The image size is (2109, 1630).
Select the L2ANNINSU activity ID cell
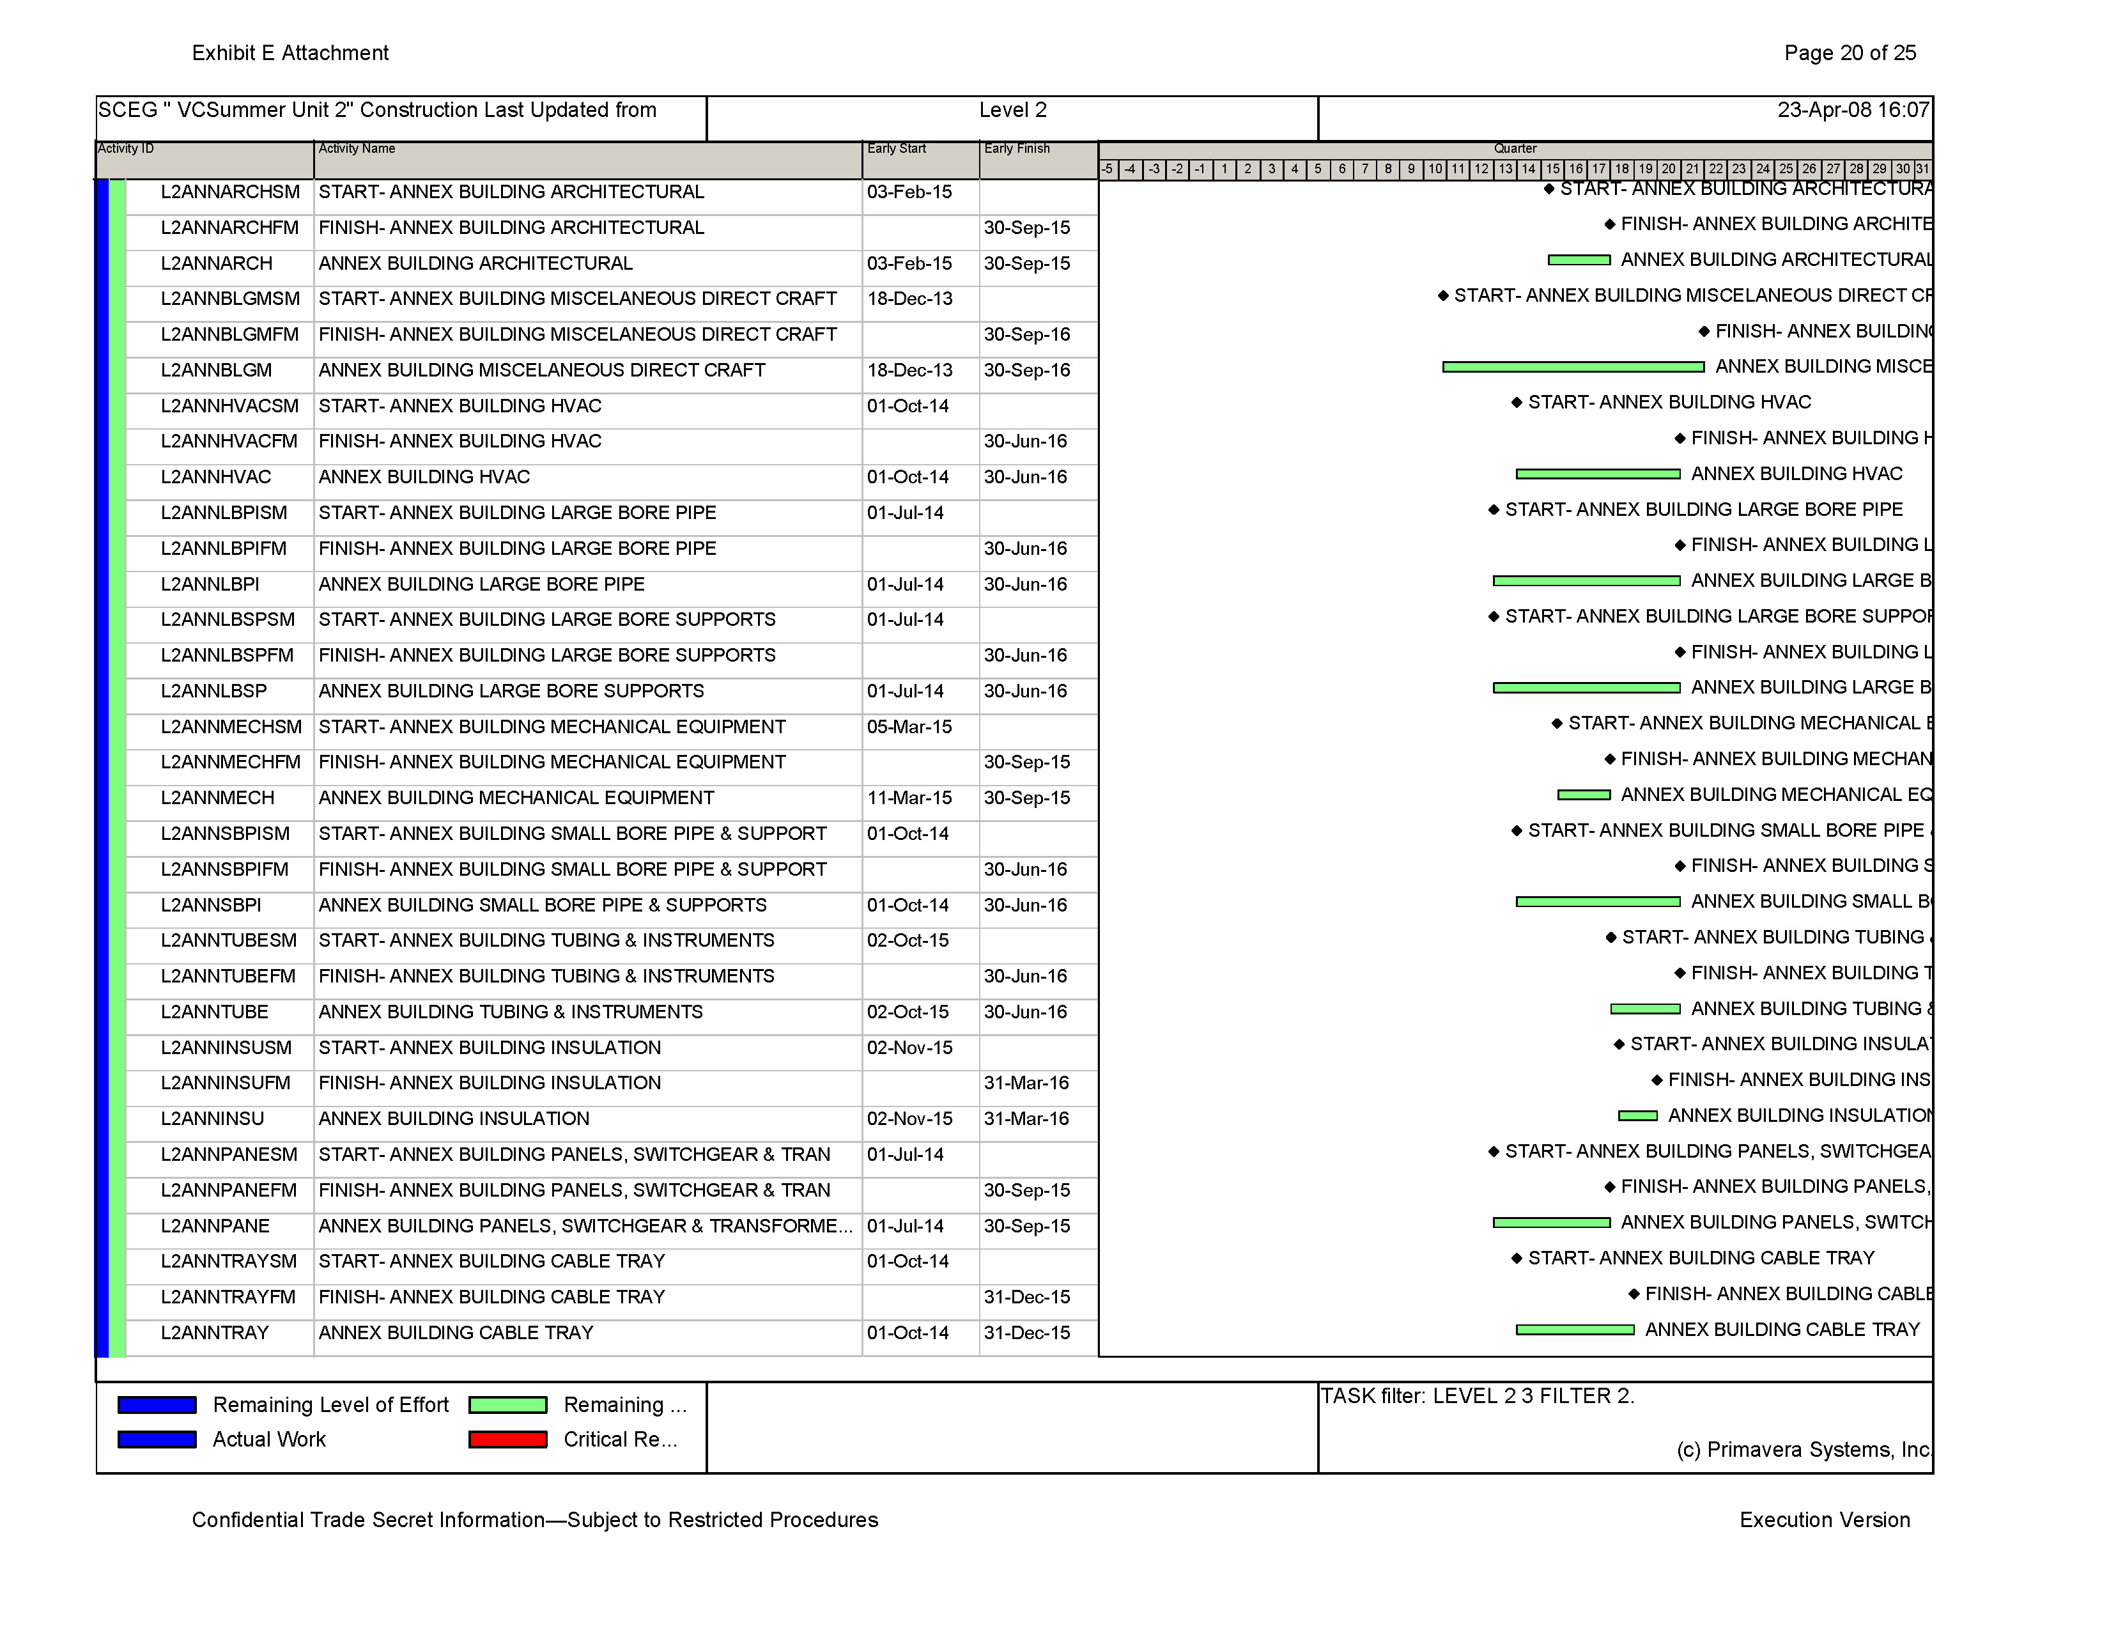[x=212, y=1119]
